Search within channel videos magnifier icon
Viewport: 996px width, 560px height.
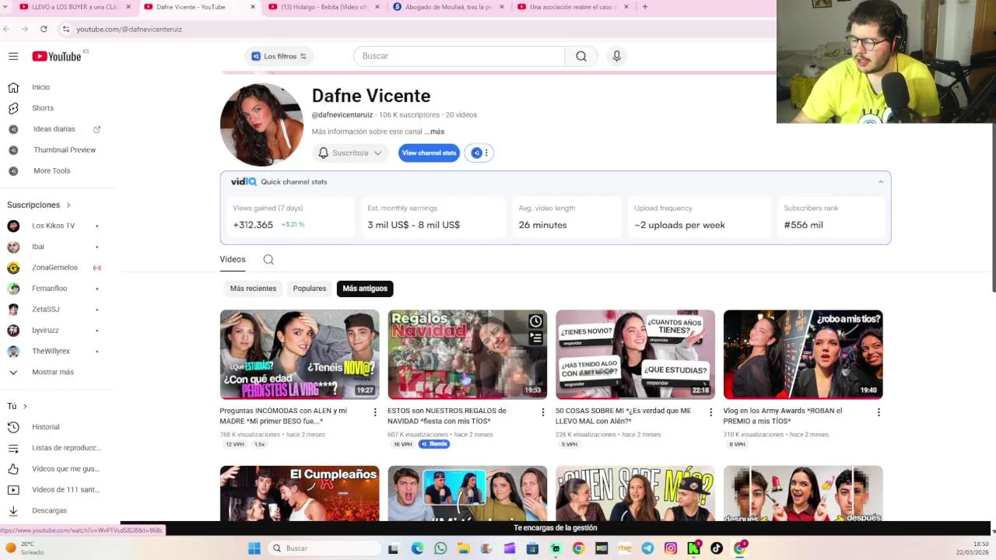click(x=268, y=260)
